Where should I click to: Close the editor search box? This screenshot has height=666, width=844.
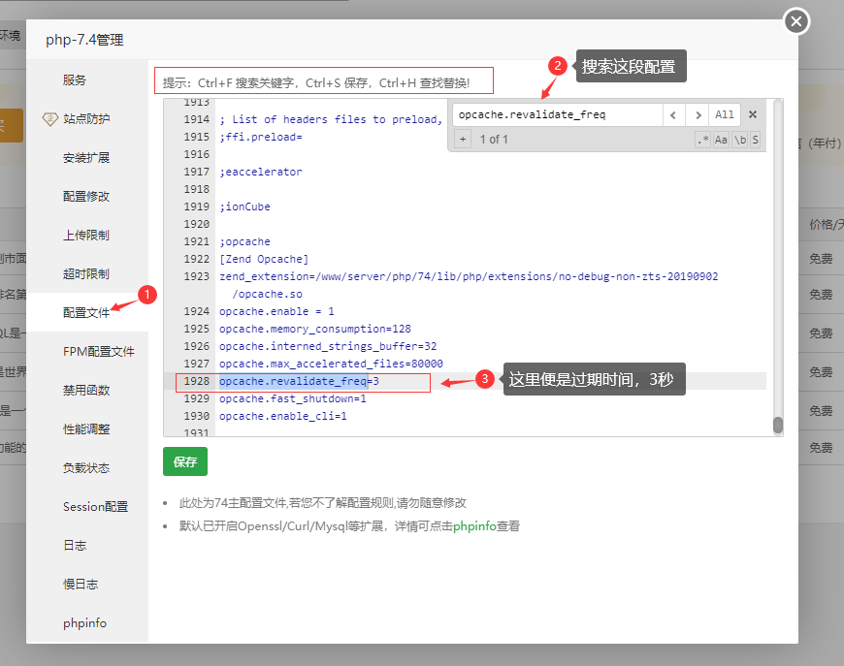click(x=752, y=114)
